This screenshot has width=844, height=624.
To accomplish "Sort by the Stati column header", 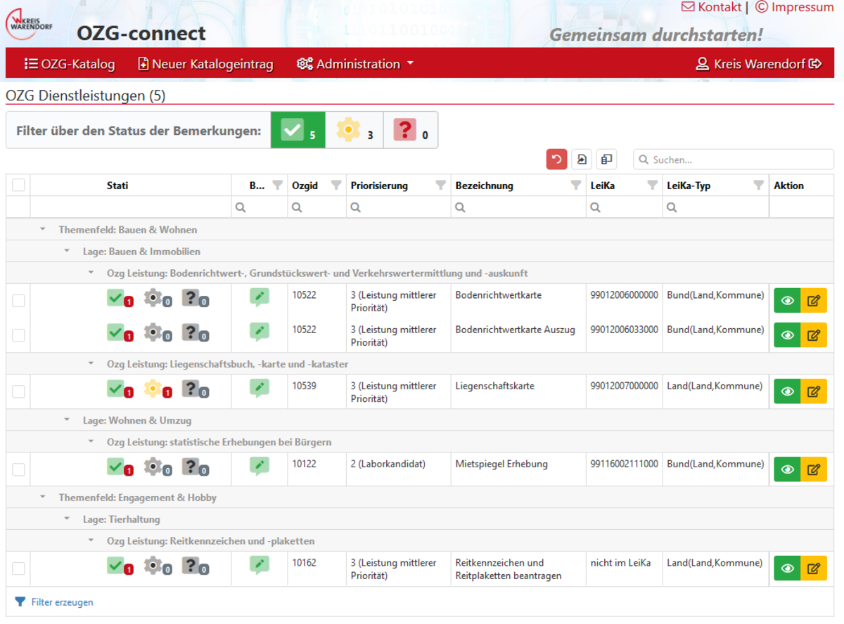I will [x=117, y=186].
